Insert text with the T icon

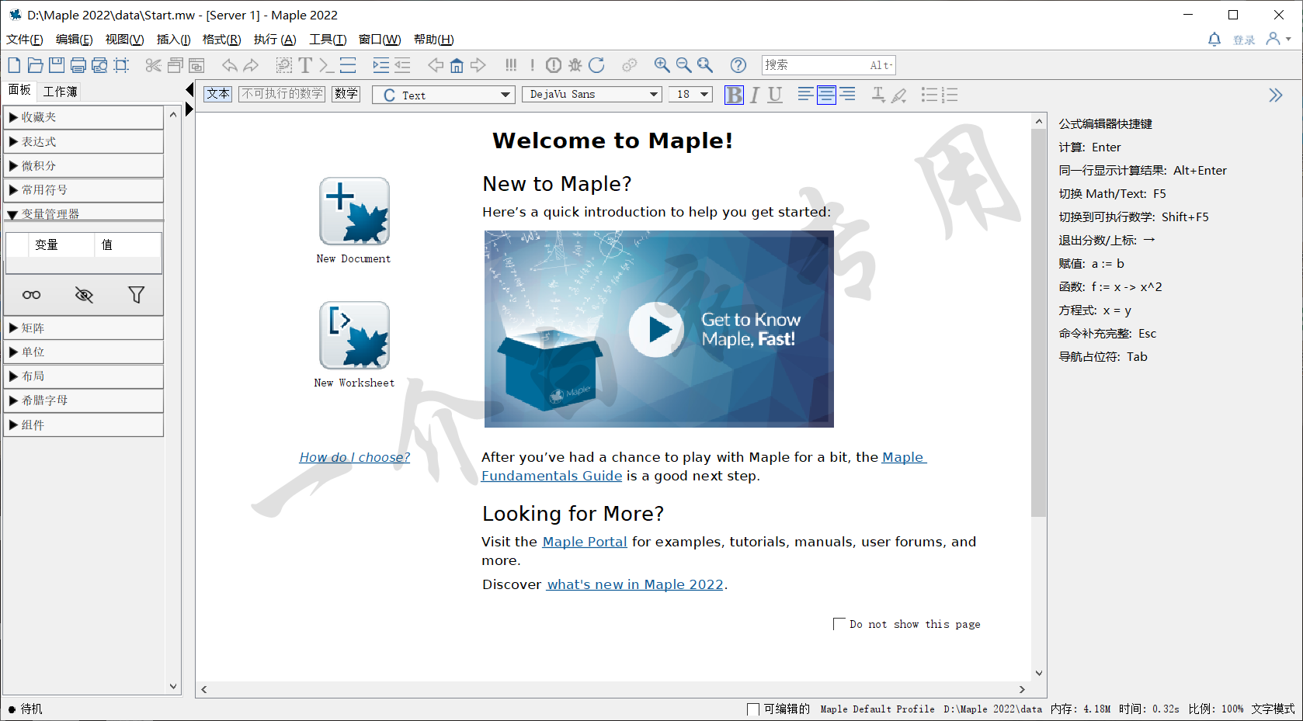tap(305, 65)
